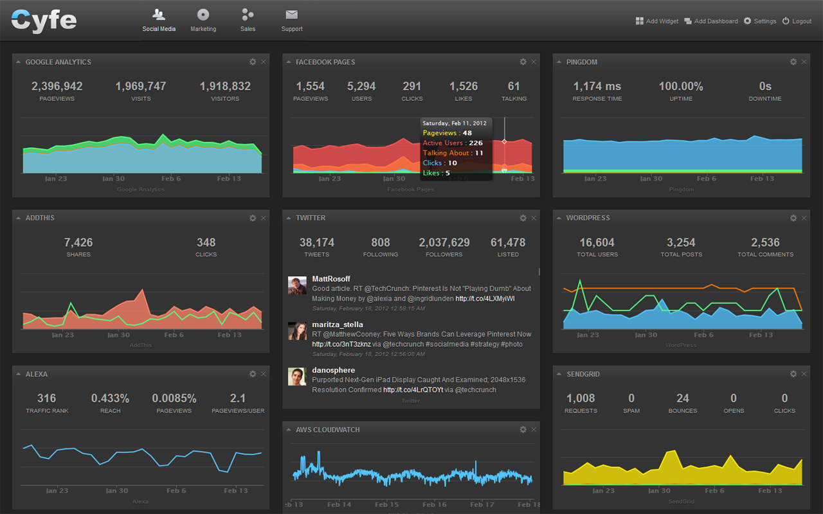Switch to the Marketing dashboard tab
823x514 pixels.
click(x=203, y=21)
